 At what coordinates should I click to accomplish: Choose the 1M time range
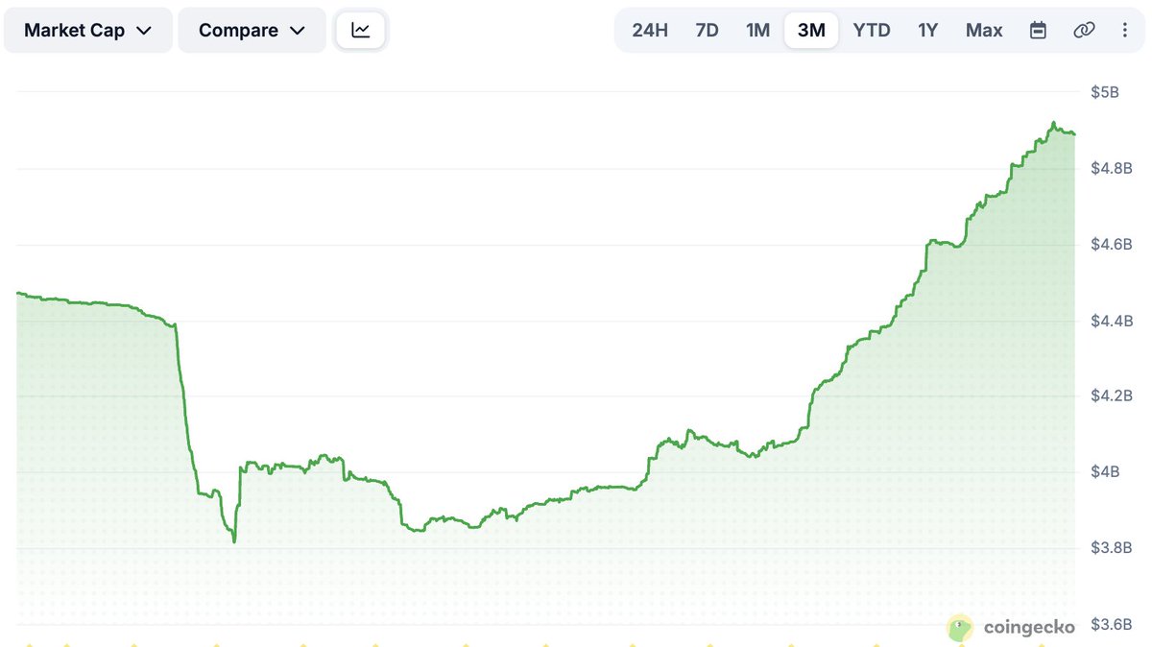(758, 31)
